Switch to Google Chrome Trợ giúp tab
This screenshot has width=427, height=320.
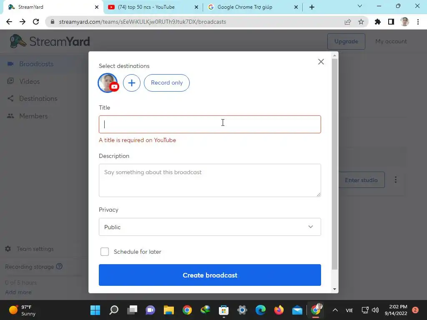tap(244, 7)
